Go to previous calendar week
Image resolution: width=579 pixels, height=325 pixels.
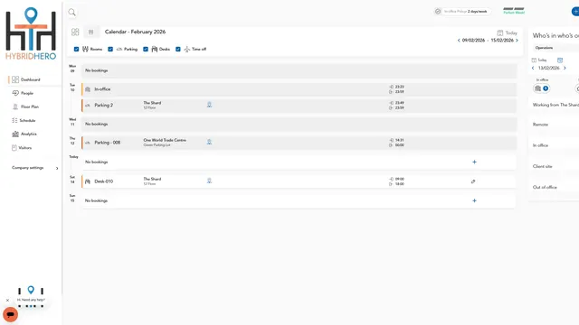459,40
